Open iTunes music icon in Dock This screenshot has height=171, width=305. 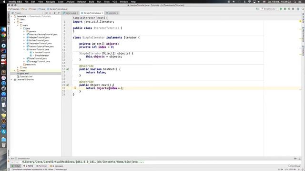point(3,78)
